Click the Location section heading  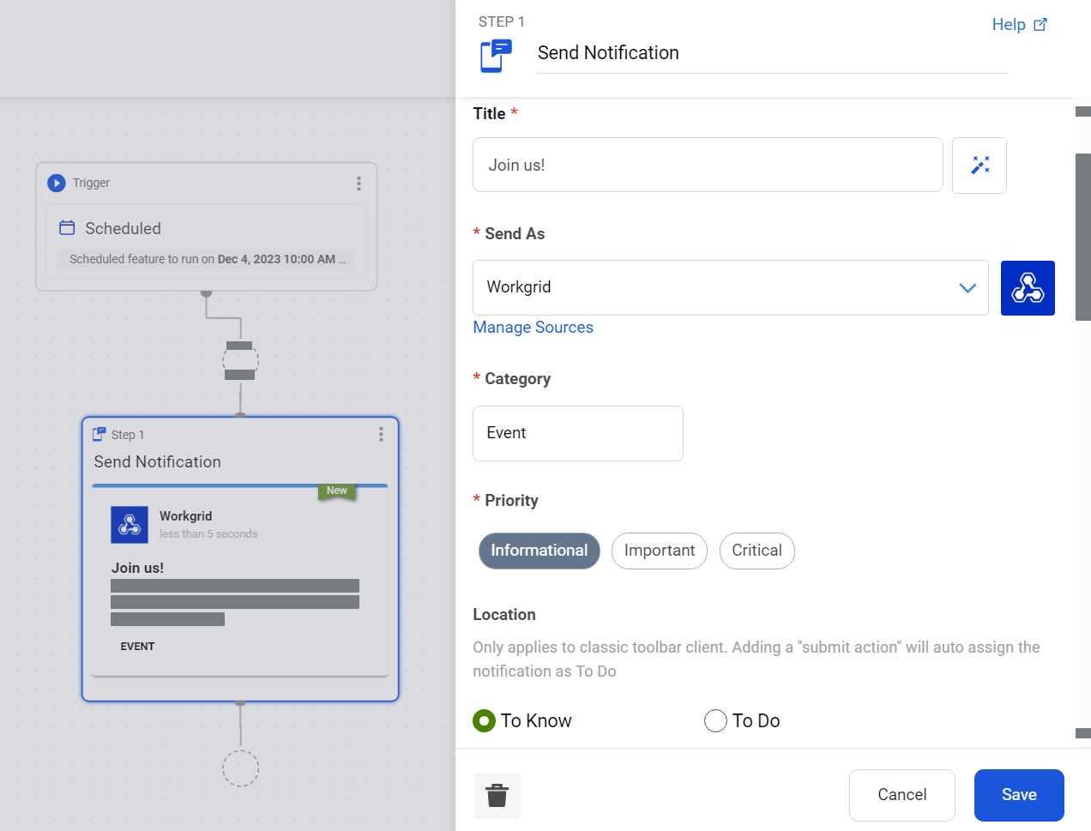click(504, 615)
